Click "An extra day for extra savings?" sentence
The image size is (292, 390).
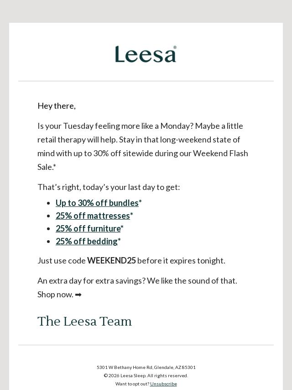[91, 281]
